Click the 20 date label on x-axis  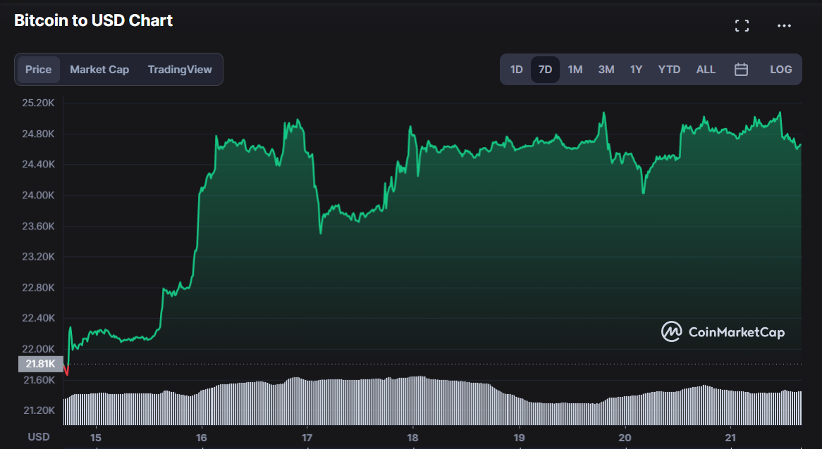(625, 438)
